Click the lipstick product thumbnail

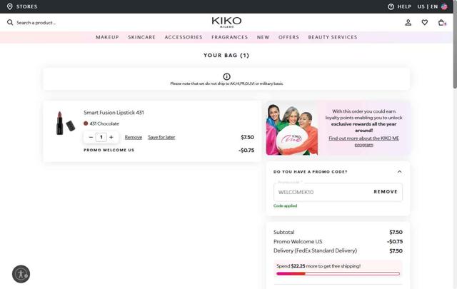pos(65,123)
